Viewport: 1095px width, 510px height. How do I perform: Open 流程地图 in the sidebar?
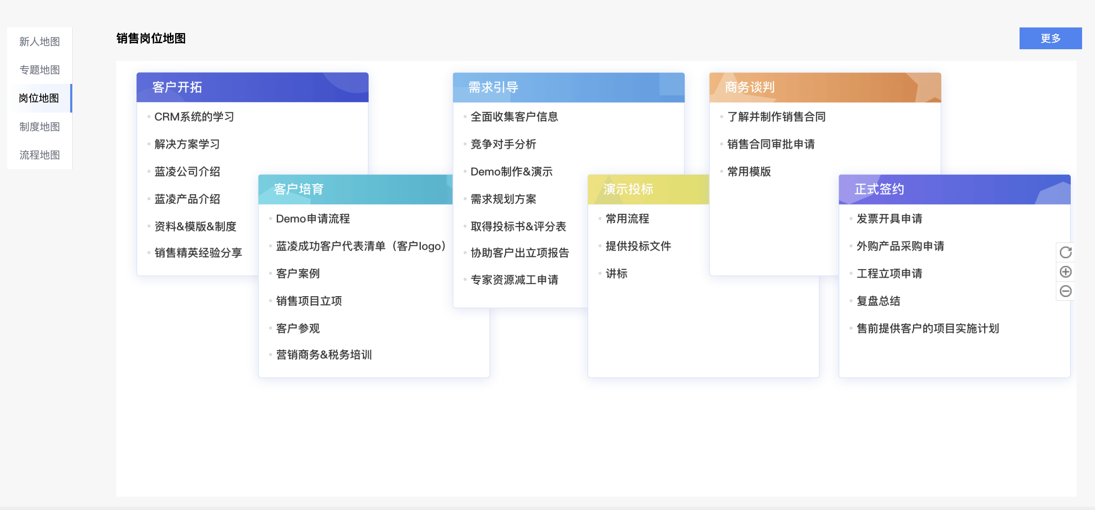[40, 155]
